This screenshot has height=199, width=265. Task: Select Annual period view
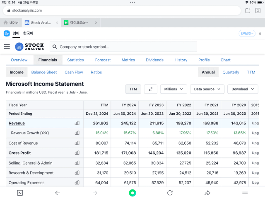click(208, 72)
